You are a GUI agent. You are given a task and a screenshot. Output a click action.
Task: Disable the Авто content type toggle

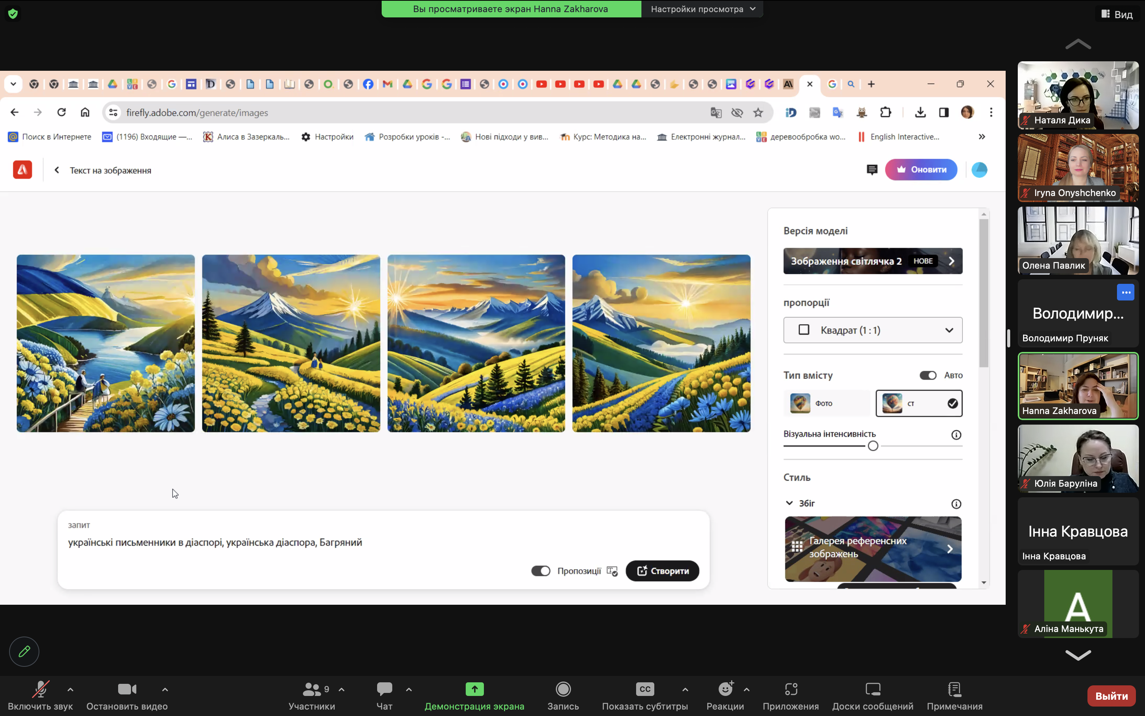coord(928,375)
